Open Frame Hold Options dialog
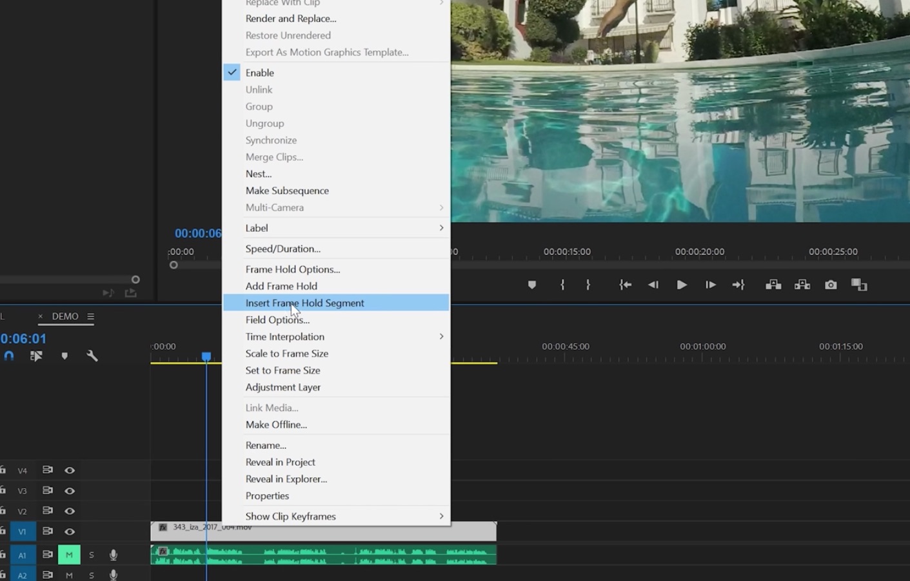This screenshot has height=581, width=910. pos(336,269)
